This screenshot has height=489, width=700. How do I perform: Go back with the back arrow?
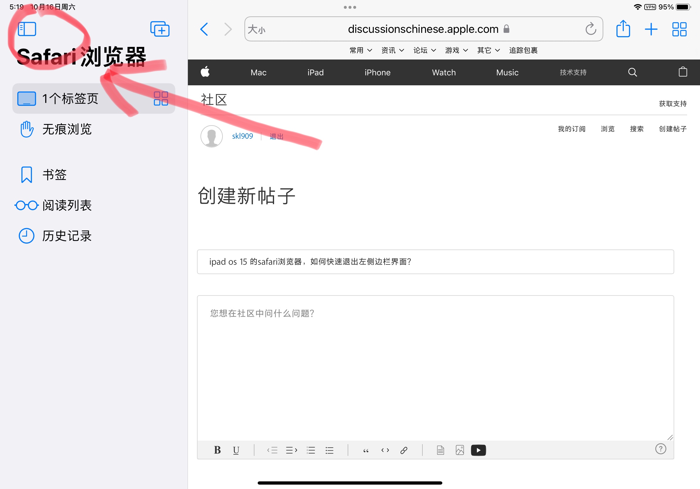coord(204,29)
